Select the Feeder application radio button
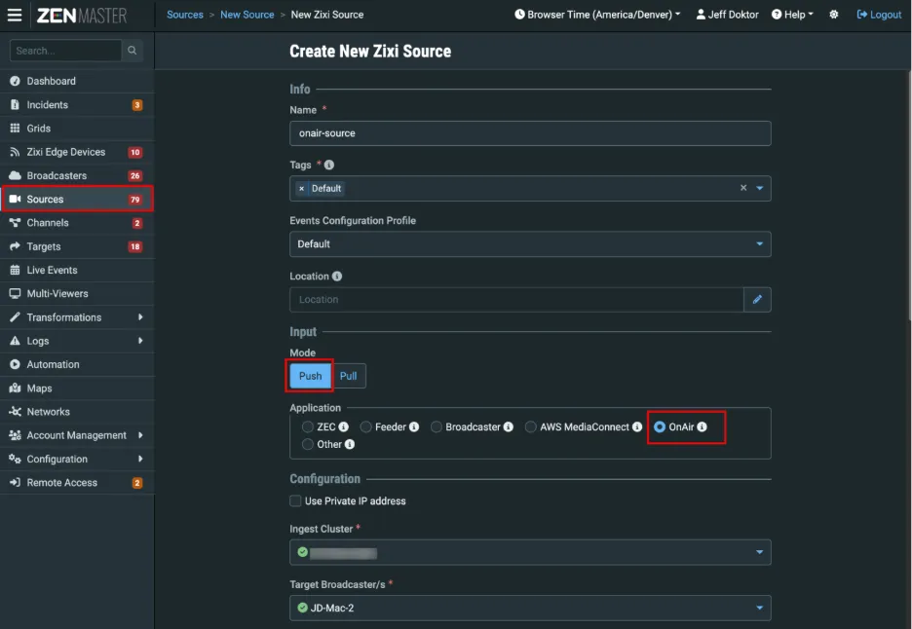Viewport: 912px width, 629px height. click(365, 426)
